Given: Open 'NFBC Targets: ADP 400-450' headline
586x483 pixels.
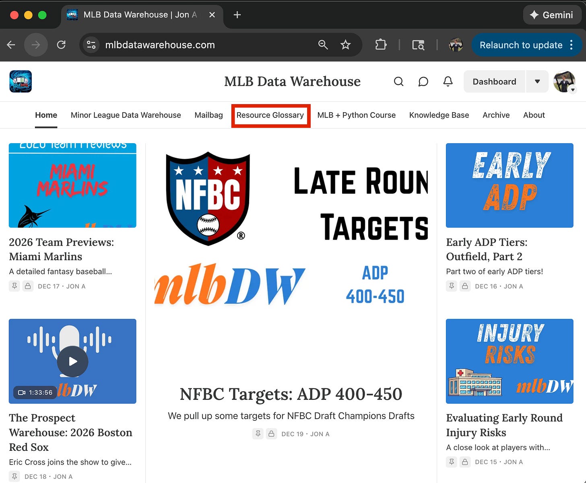Looking at the screenshot, I should (291, 394).
